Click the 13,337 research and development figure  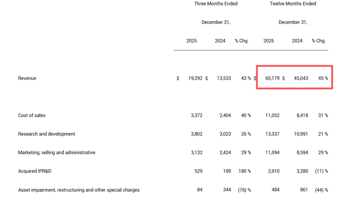click(272, 134)
